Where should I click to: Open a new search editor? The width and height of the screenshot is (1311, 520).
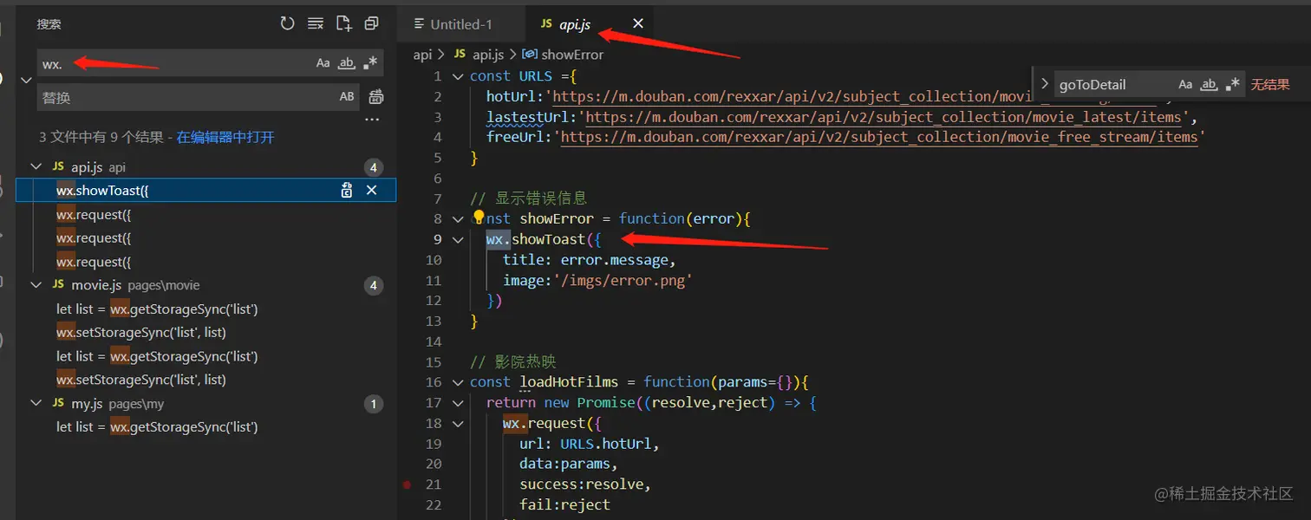pos(343,23)
